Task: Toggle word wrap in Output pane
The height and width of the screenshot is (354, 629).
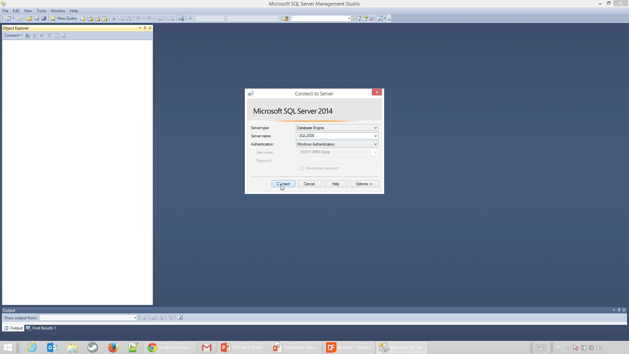Action: (x=180, y=318)
